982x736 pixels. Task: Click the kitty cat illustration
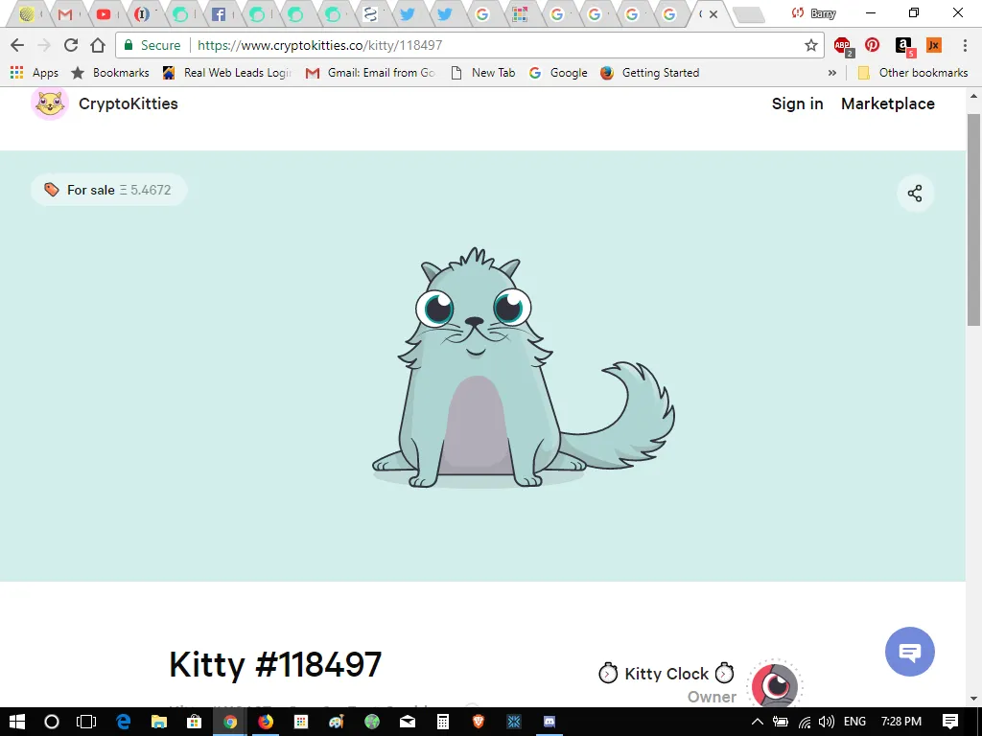click(x=523, y=367)
